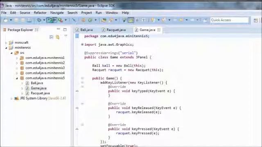Expand the minicraft project

coord(6,43)
